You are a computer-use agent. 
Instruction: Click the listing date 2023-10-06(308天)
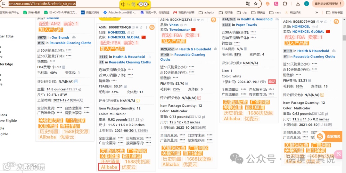191,127
